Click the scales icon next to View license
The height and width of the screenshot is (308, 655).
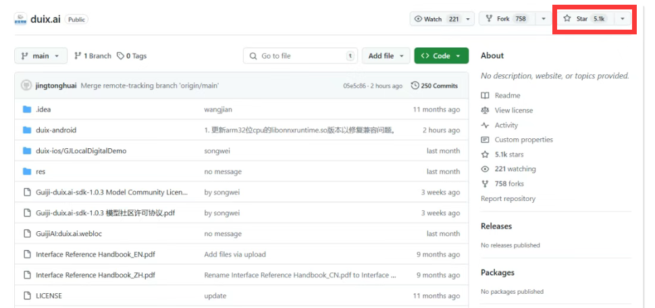(x=485, y=111)
